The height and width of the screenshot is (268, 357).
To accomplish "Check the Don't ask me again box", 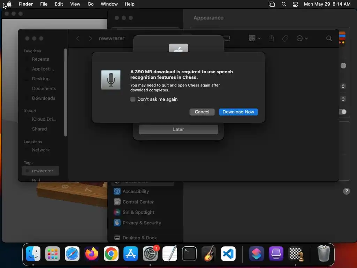I will [133, 99].
